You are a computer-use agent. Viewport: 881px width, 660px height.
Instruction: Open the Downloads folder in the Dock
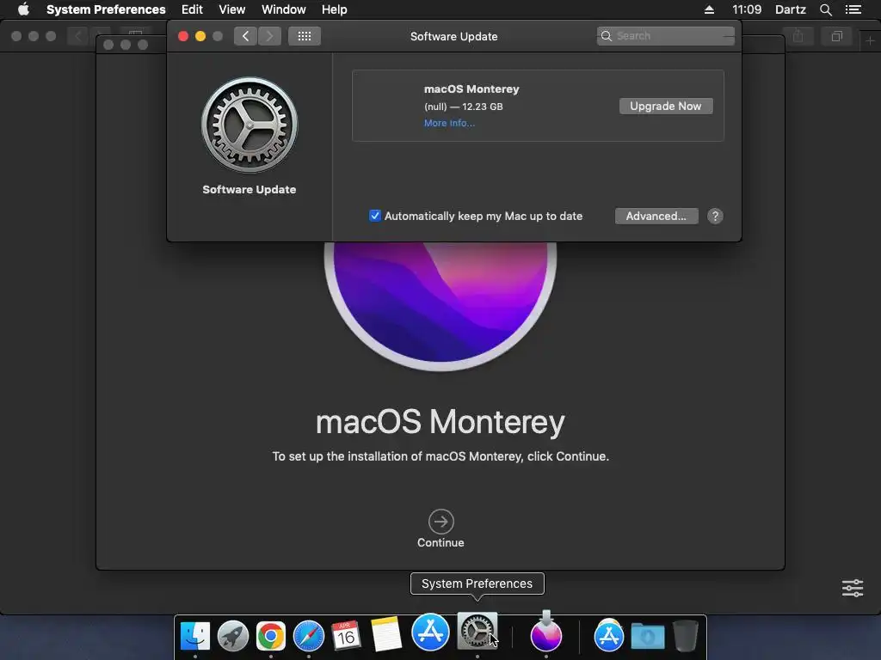coord(647,636)
